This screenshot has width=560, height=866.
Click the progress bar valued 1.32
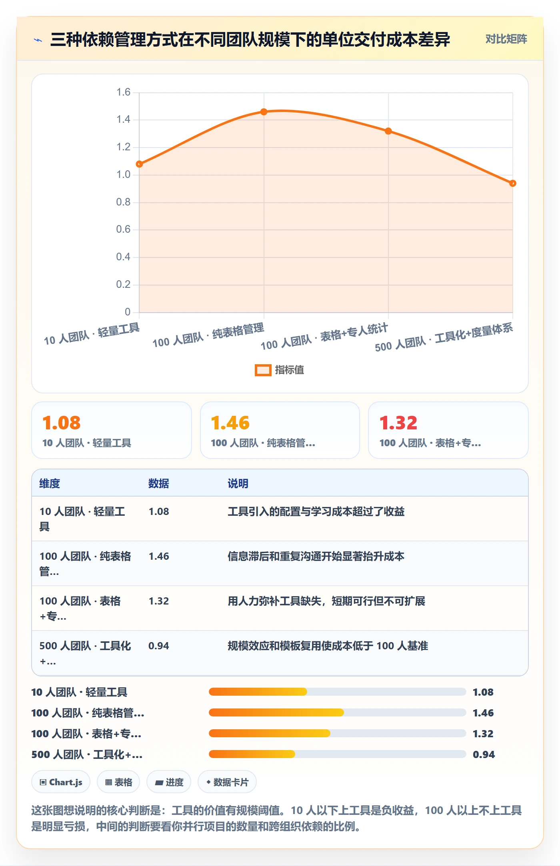(337, 733)
